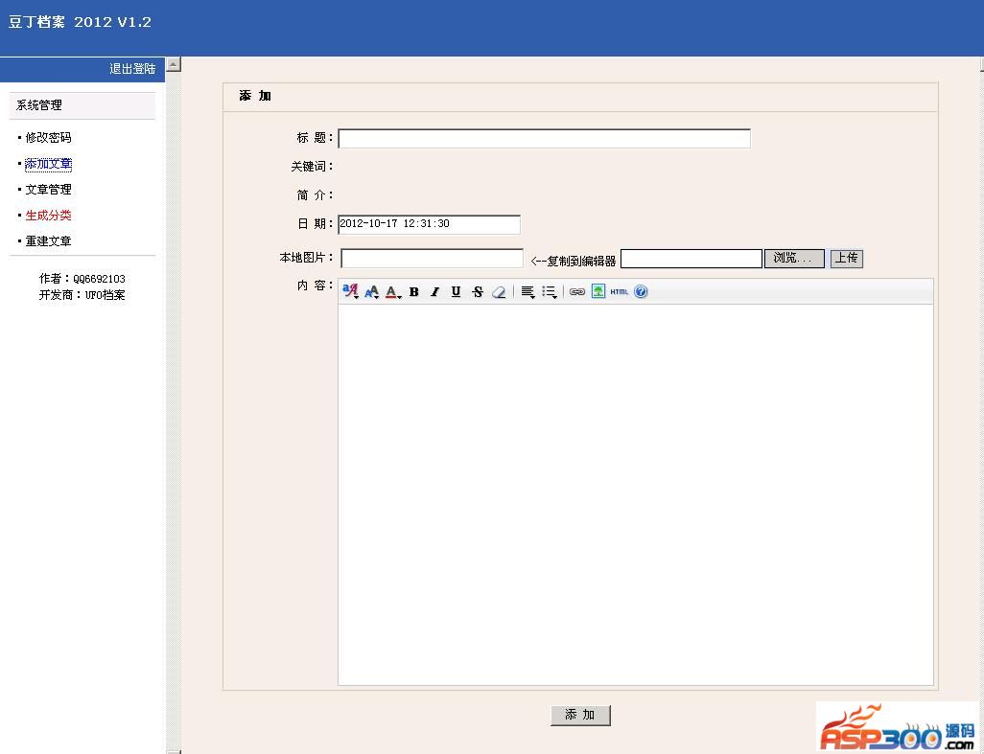
Task: Click the 作者:QQ6692103 text
Action: tap(82, 278)
